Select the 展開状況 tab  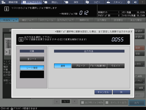point(84,20)
